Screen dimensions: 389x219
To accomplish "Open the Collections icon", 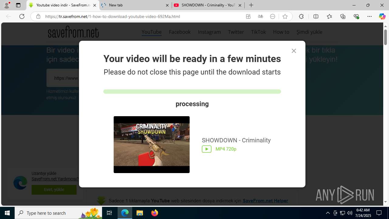I will (x=343, y=16).
